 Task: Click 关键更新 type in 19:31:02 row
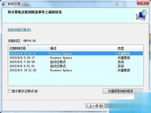pos(124,70)
